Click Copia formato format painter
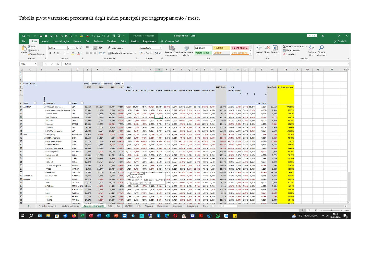369x260 pixels. tap(36, 54)
